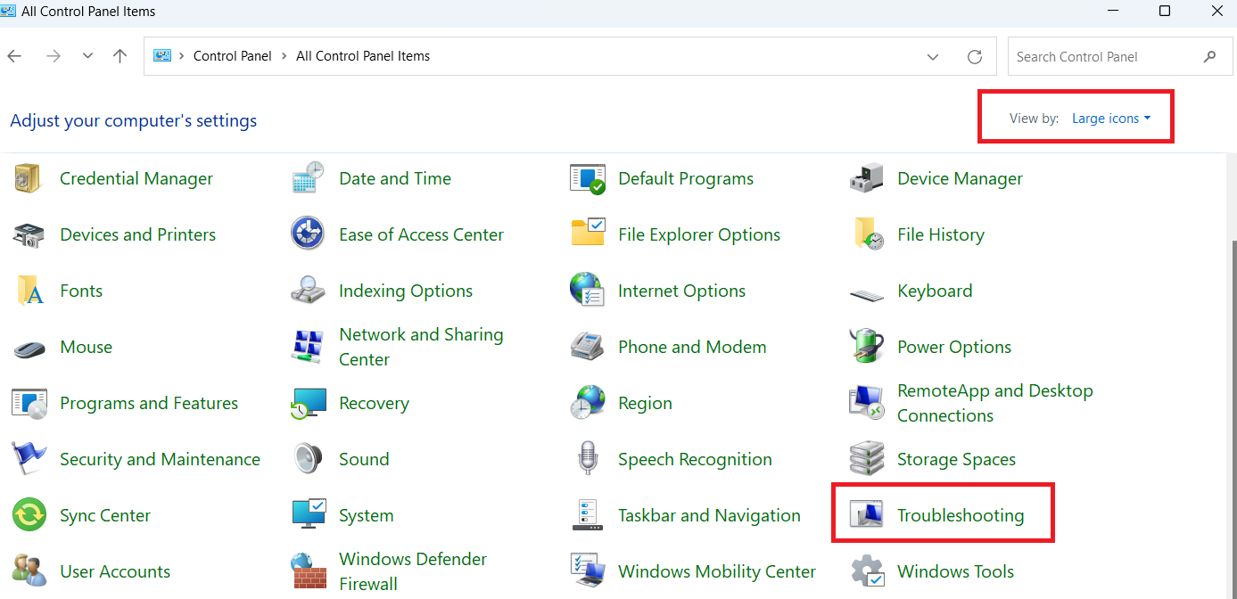
Task: Click the Date and Time calendar icon
Action: tap(308, 178)
